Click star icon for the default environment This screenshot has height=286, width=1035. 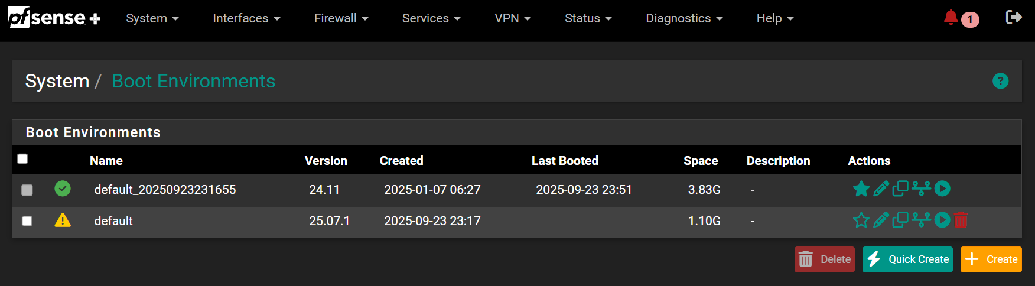tap(861, 220)
